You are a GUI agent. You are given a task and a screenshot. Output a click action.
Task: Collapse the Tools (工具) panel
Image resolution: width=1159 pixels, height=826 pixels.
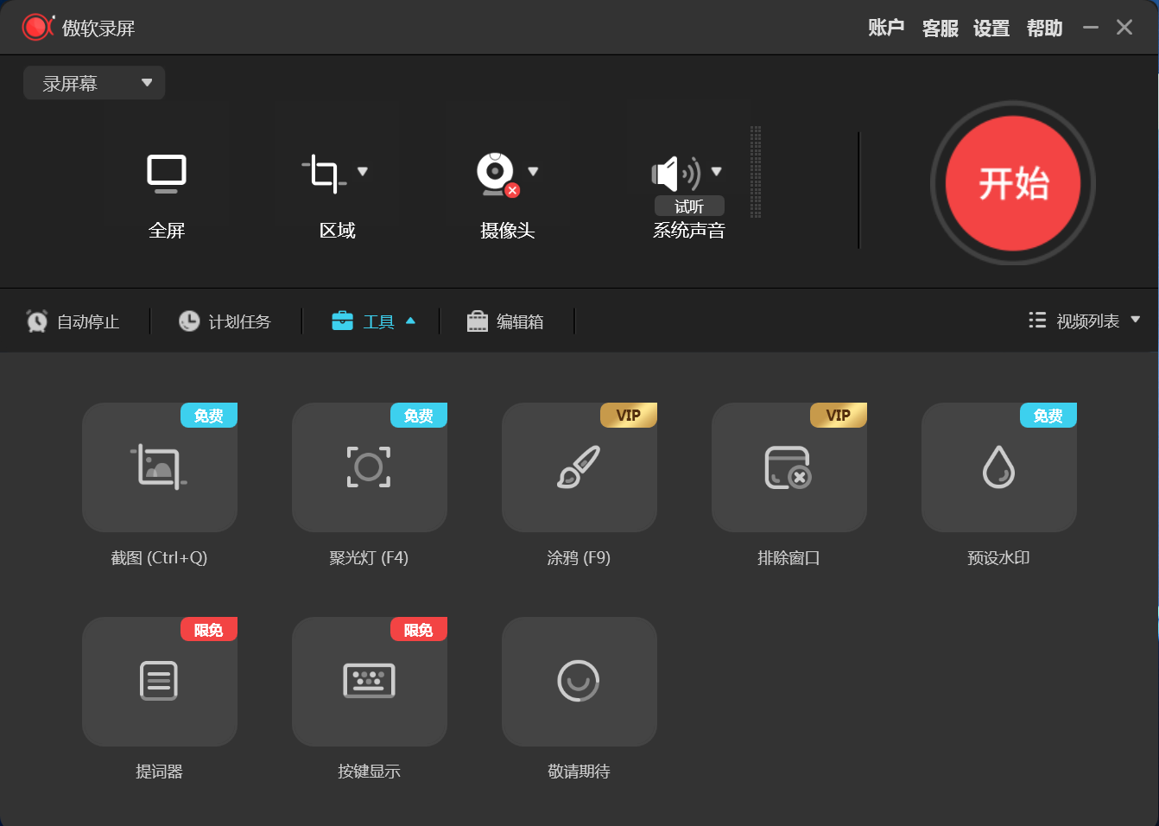[x=374, y=321]
